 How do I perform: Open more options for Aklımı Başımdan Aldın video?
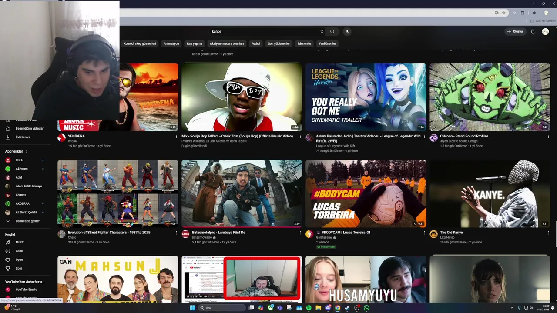coord(424,137)
